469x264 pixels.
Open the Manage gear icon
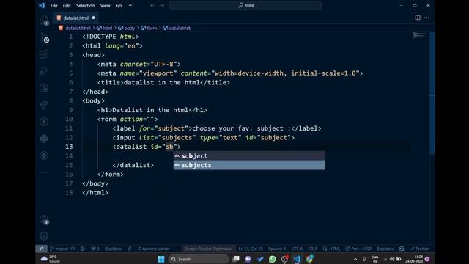(x=44, y=236)
